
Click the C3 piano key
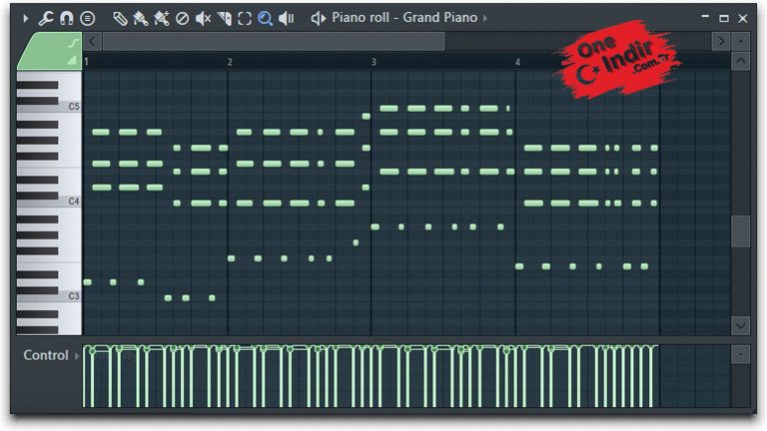click(x=49, y=295)
